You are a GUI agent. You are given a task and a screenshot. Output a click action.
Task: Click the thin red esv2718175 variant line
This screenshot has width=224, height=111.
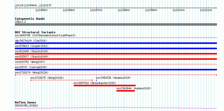(x=62, y=80)
